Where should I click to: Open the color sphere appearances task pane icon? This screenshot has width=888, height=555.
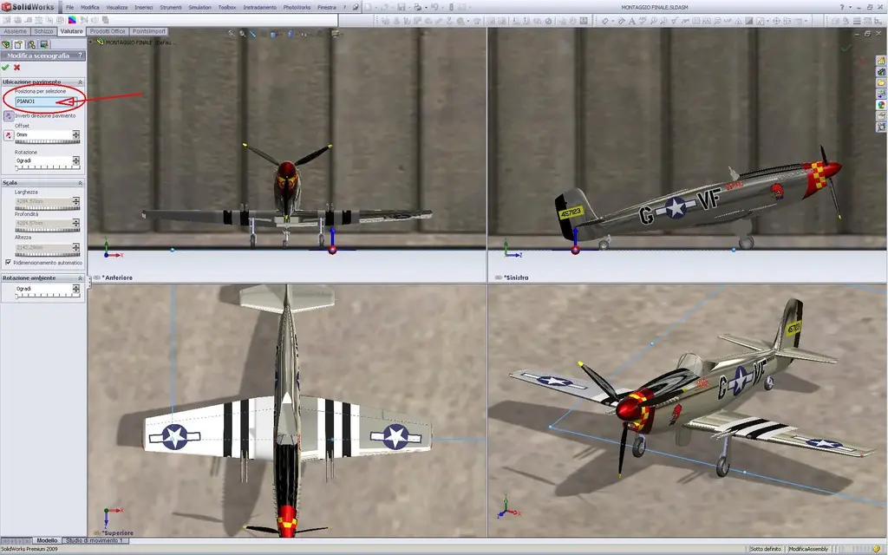point(881,105)
